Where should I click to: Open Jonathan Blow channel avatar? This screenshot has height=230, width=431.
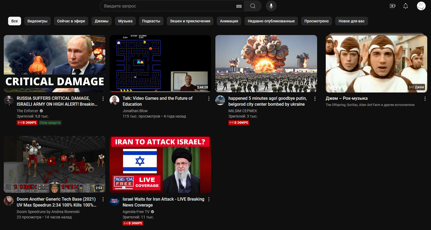(114, 100)
